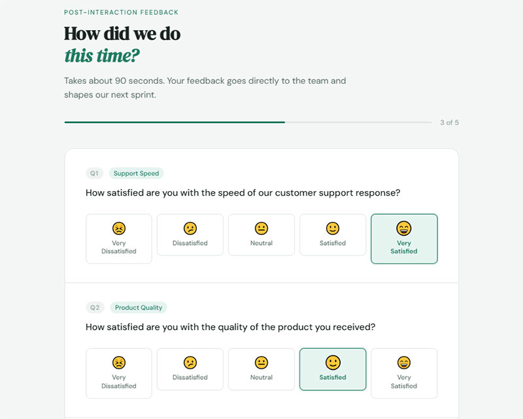Choose Satisfied label for product quality
Screen dimensions: 523x419
pyautogui.click(x=333, y=377)
